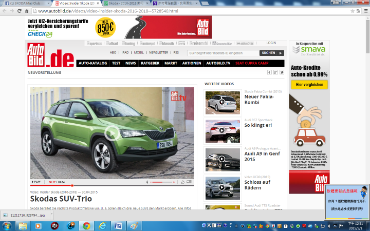Click the sportscars sub-site logo
This screenshot has height=231, width=370.
[95, 43]
